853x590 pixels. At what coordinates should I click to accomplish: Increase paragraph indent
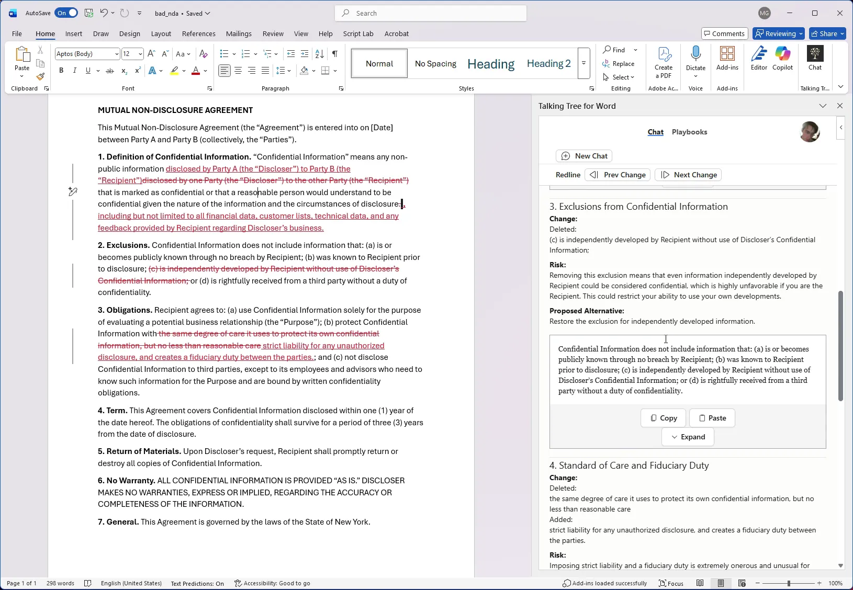305,54
